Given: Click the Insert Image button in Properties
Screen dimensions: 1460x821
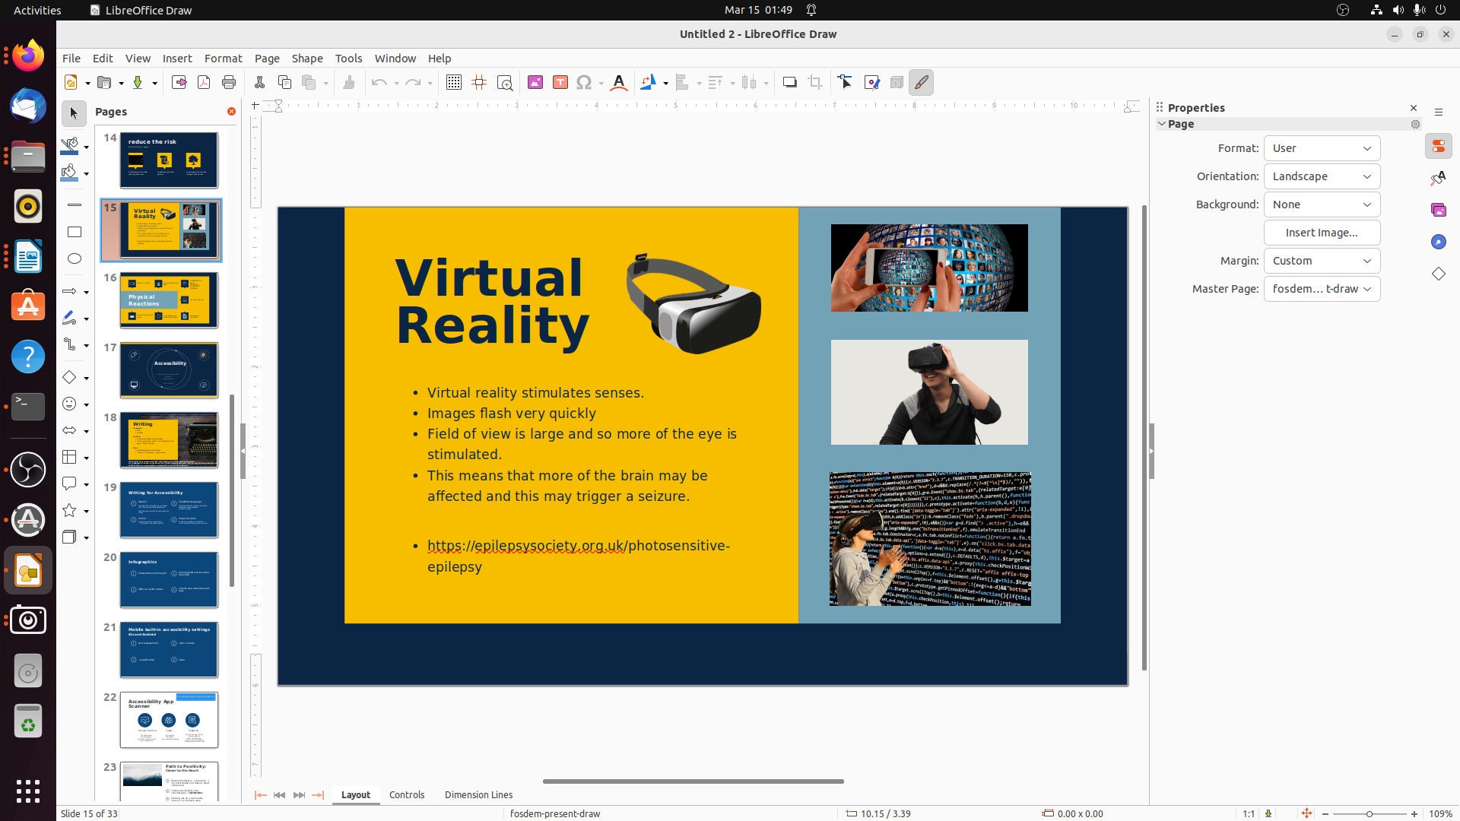Looking at the screenshot, I should (x=1322, y=233).
